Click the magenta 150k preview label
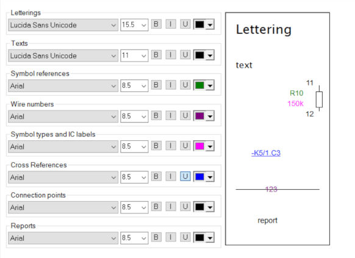The width and height of the screenshot is (355, 258). [x=295, y=104]
